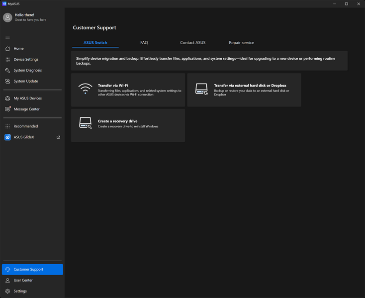Click the ASUS Switch description banner text
The image size is (365, 298).
pos(205,61)
